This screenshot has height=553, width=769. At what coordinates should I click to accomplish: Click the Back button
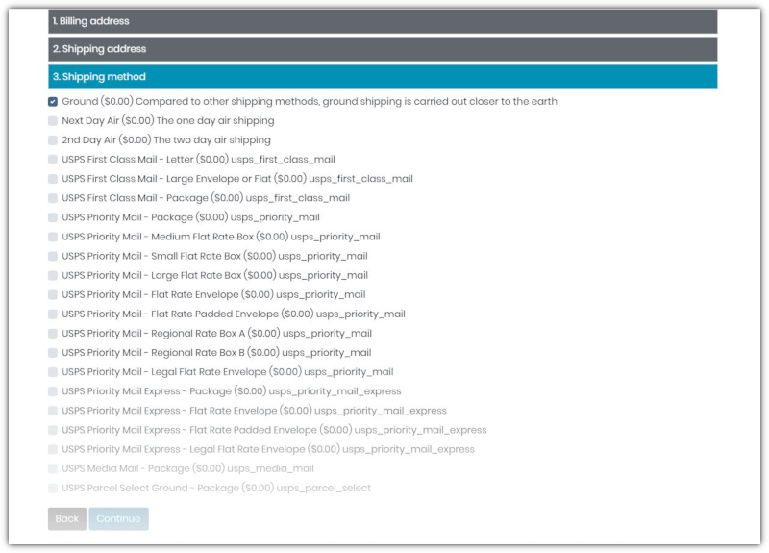tap(67, 518)
